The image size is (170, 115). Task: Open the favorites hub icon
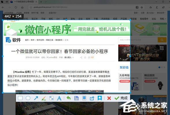point(151,7)
